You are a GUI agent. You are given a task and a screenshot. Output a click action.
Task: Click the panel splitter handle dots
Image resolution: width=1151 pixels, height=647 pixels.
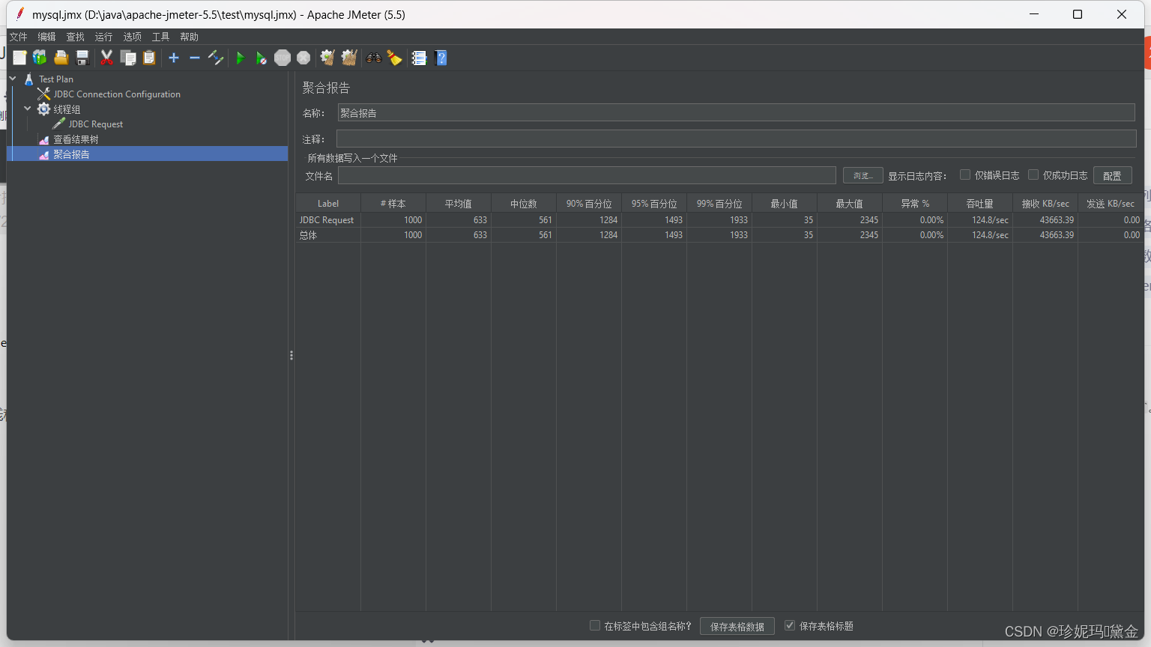291,355
